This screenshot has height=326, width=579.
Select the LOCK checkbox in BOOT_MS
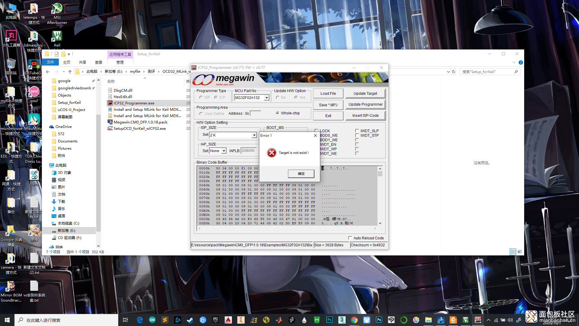317,131
